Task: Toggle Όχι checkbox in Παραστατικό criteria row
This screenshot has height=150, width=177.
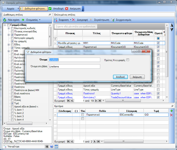Action: (x=83, y=115)
